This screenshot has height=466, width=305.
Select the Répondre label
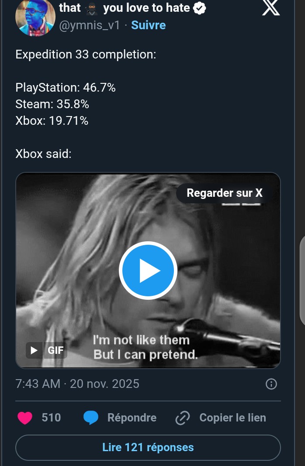132,418
